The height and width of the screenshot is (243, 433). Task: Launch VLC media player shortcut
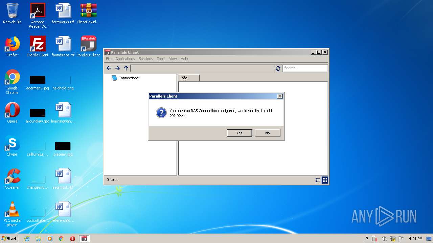coord(12,214)
